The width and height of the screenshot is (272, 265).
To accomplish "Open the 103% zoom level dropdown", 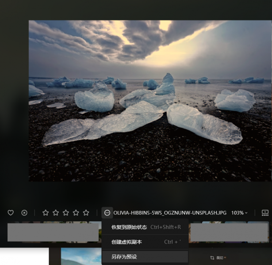I will tap(239, 213).
